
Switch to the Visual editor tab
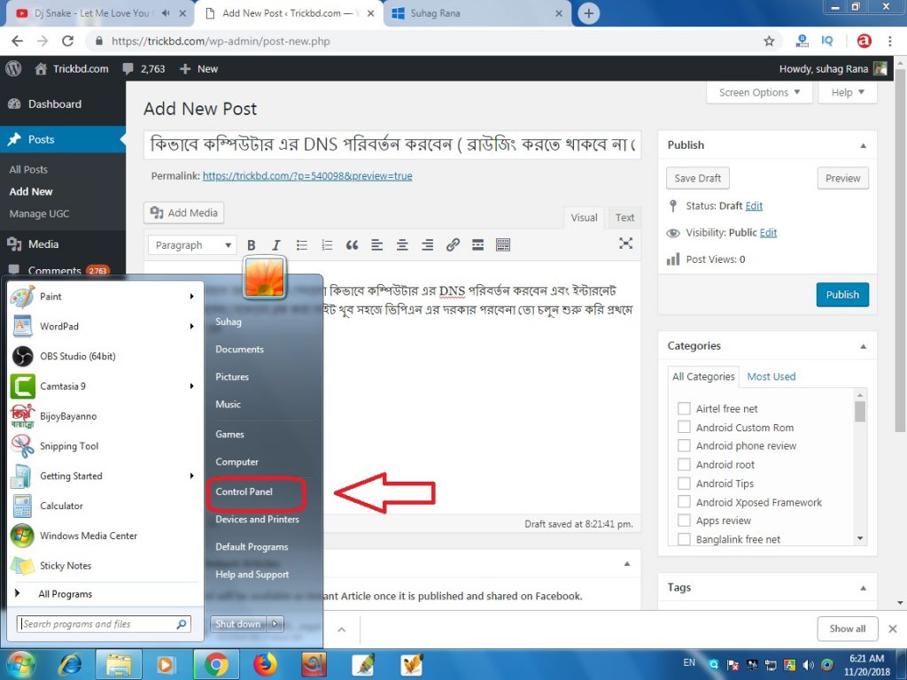click(x=584, y=218)
